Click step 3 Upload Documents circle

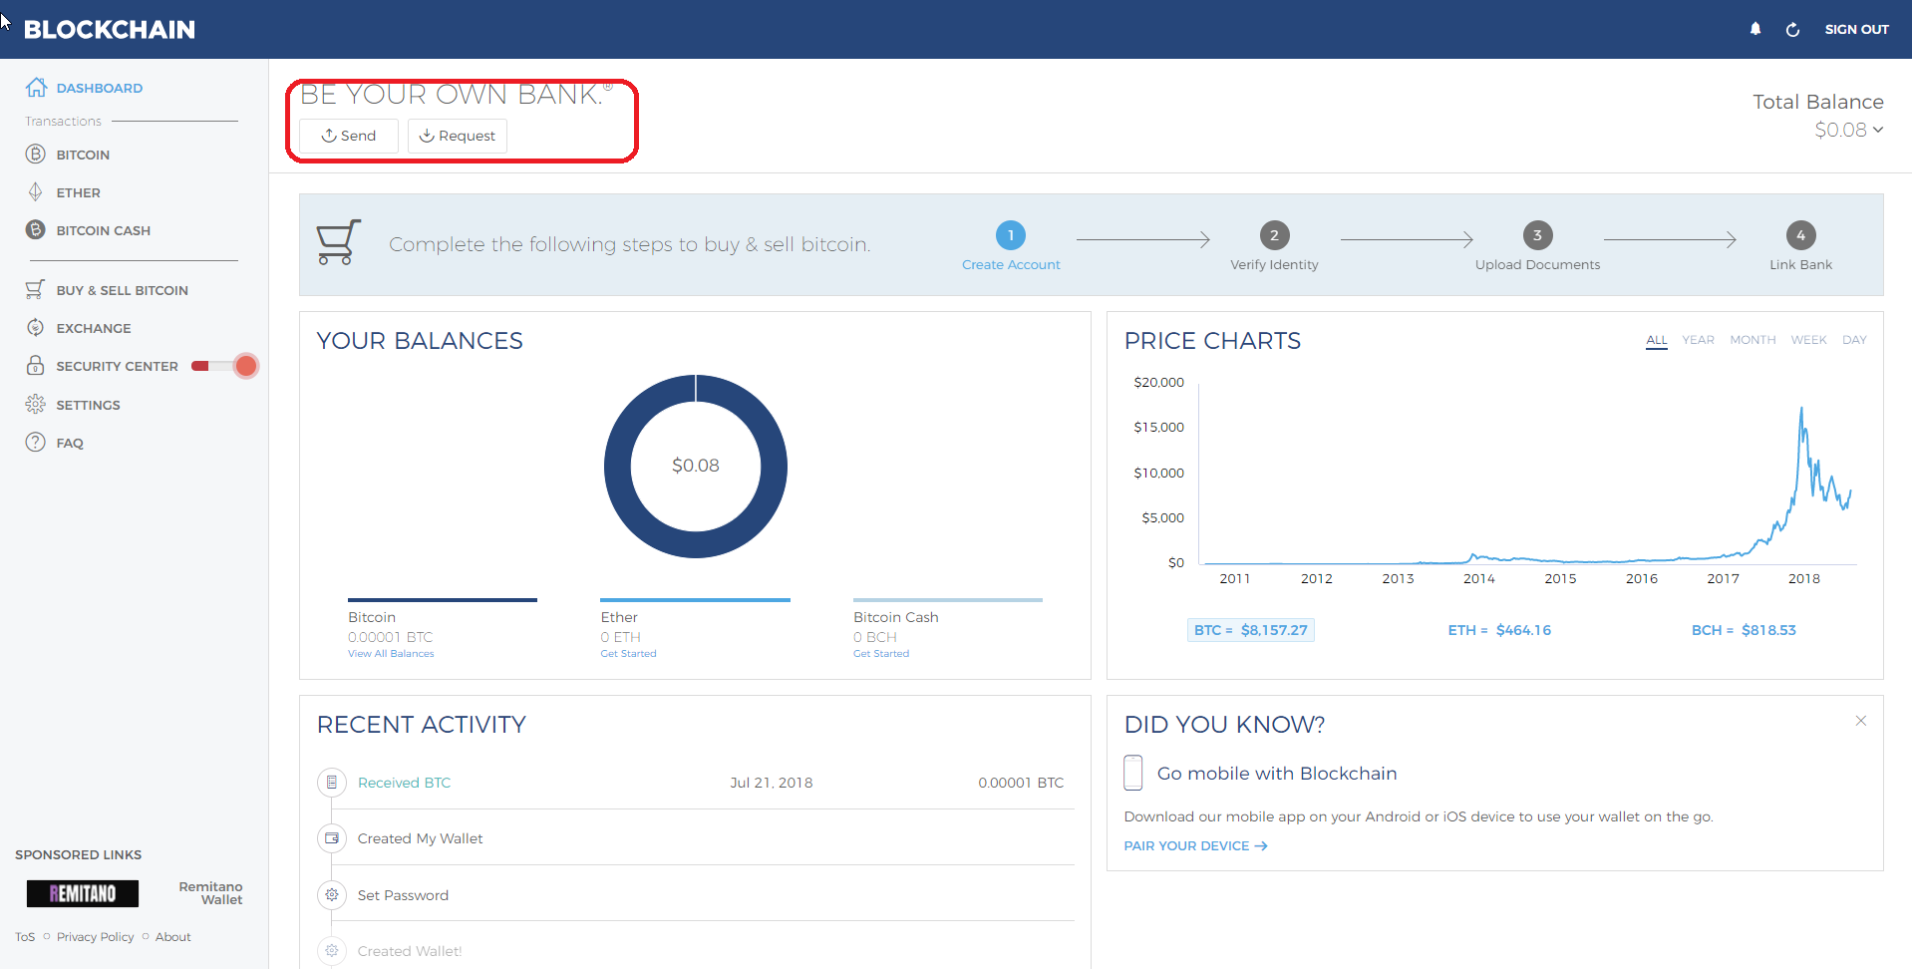1537,235
